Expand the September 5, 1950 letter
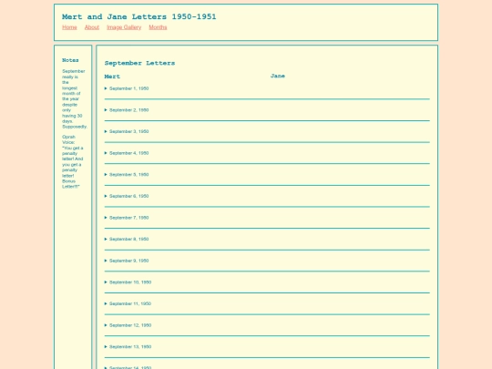Screen dimensions: 492x369 (127, 174)
